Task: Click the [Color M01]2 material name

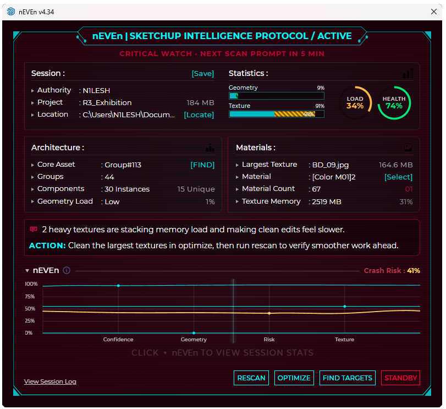Action: click(334, 177)
